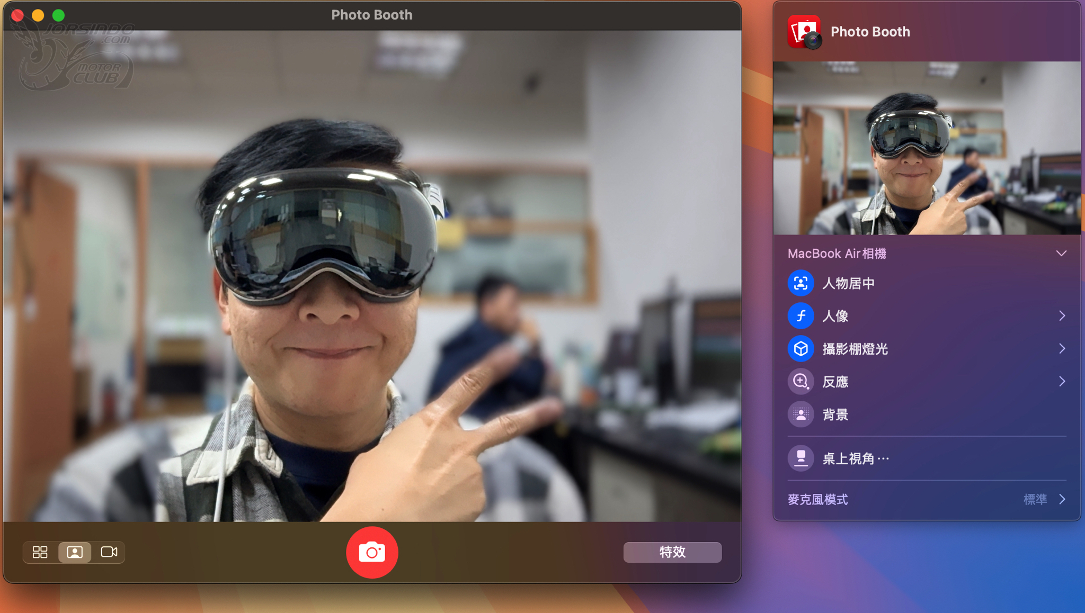Click the 標準 microphone mode value
The width and height of the screenshot is (1085, 613).
tap(1035, 499)
